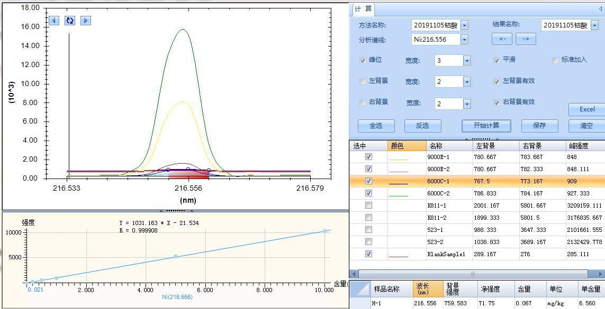The height and width of the screenshot is (309, 605).
Task: Enable the 左背景 checkbox
Action: click(x=363, y=81)
